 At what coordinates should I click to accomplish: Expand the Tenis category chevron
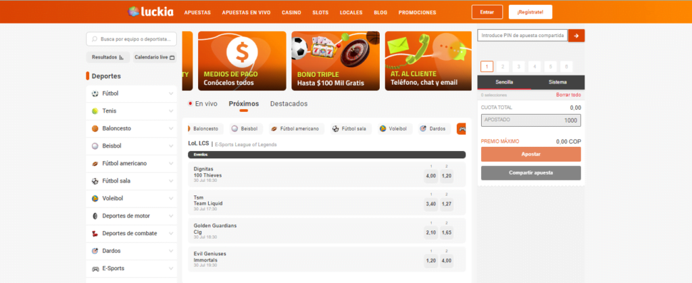point(171,111)
